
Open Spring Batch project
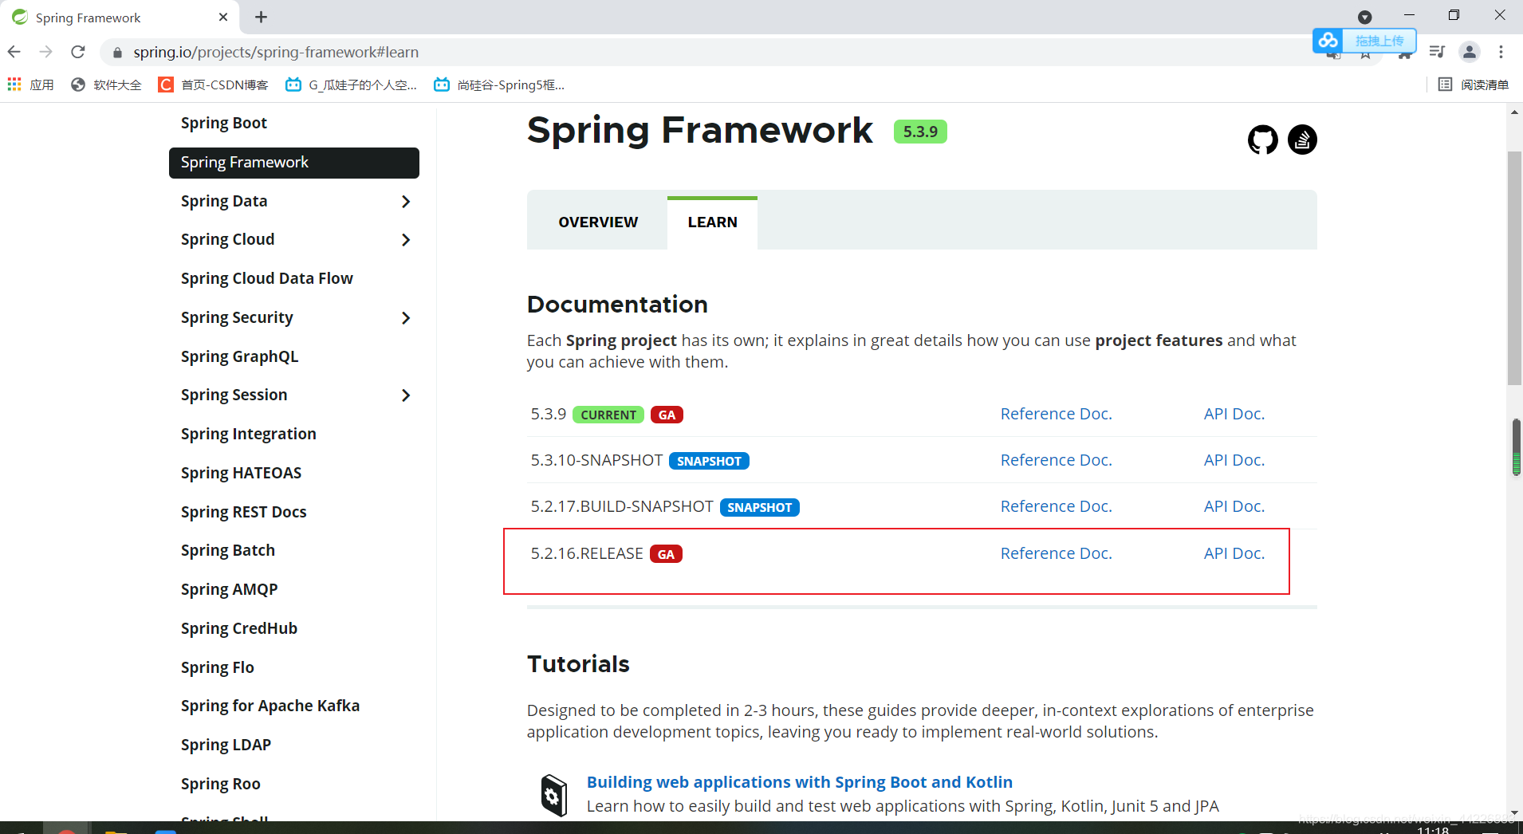228,550
